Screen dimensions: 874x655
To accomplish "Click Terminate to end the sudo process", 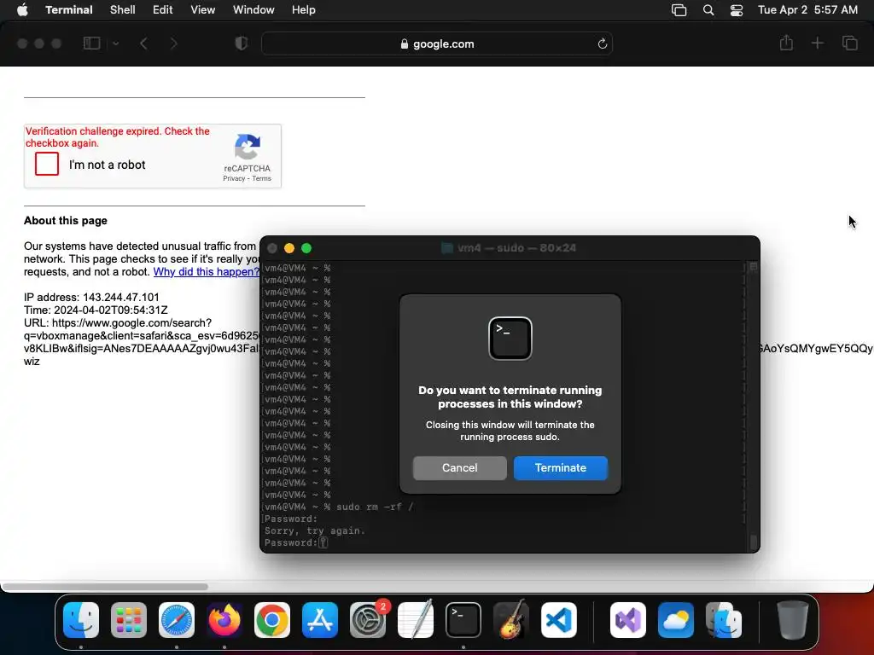I will 560,468.
